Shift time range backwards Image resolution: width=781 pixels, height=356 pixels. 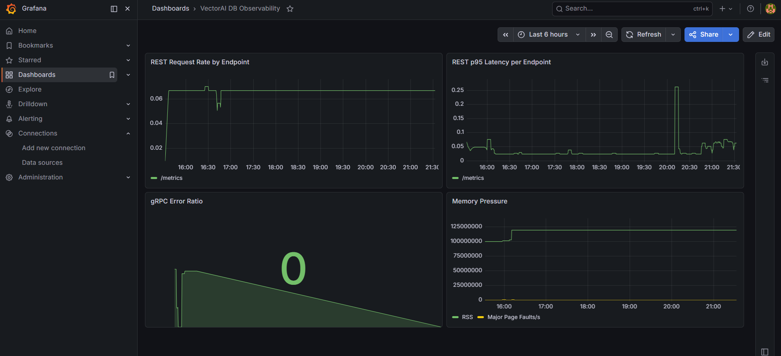click(x=505, y=35)
